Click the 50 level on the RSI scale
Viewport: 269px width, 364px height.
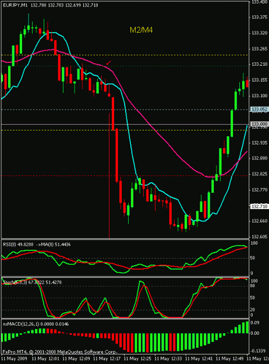pos(253,258)
